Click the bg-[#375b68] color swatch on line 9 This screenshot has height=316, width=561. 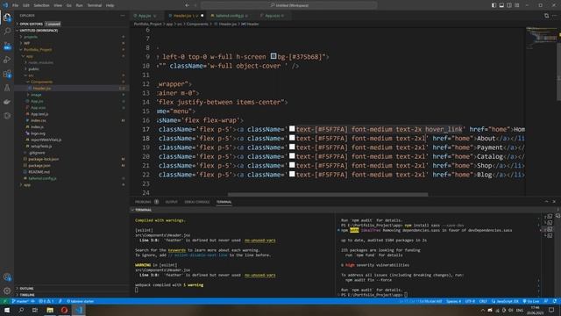pyautogui.click(x=273, y=56)
